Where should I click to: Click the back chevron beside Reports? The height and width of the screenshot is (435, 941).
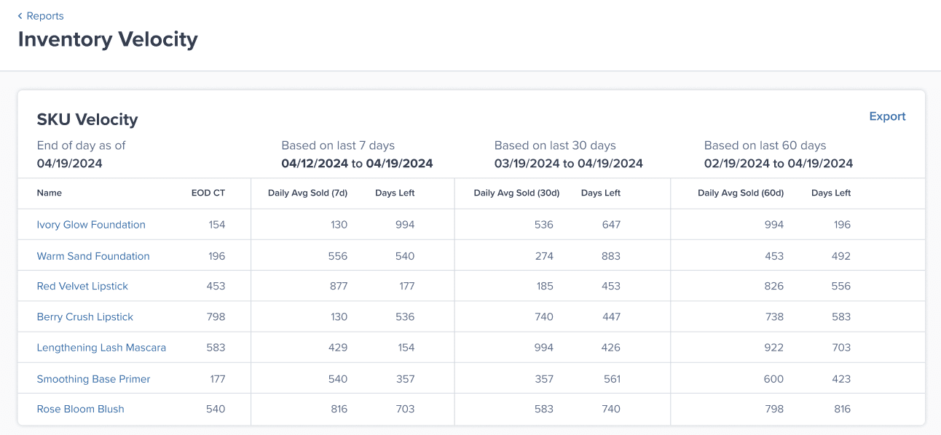pos(20,16)
